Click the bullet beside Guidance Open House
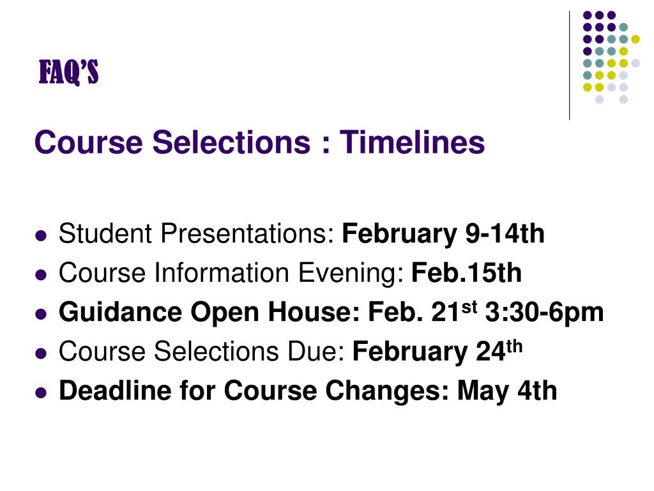 41,315
